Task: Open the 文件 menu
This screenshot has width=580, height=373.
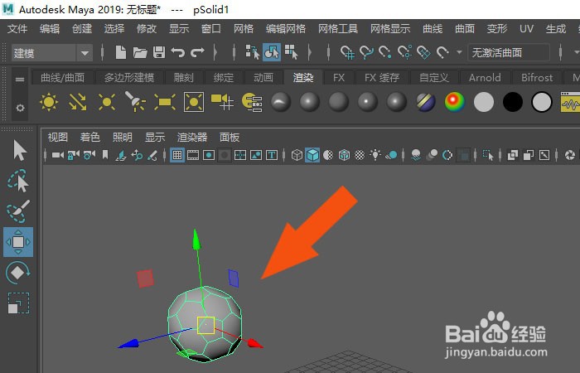Action: coord(17,29)
